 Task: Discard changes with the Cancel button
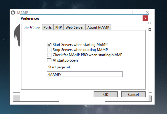(x=133, y=94)
